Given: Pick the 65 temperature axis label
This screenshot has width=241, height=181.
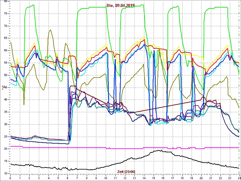Looking at the screenshot, I should (5, 38).
